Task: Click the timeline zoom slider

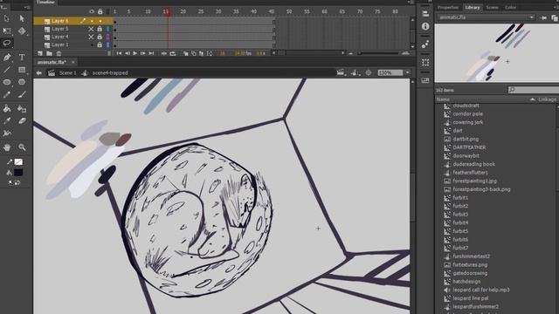Action: (378, 53)
